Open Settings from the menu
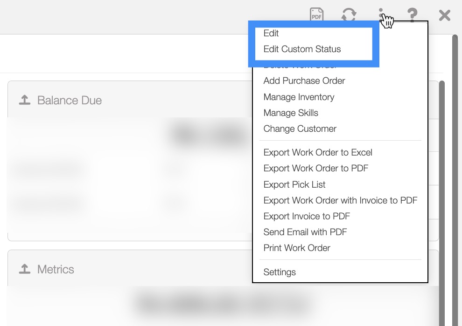 (x=280, y=272)
